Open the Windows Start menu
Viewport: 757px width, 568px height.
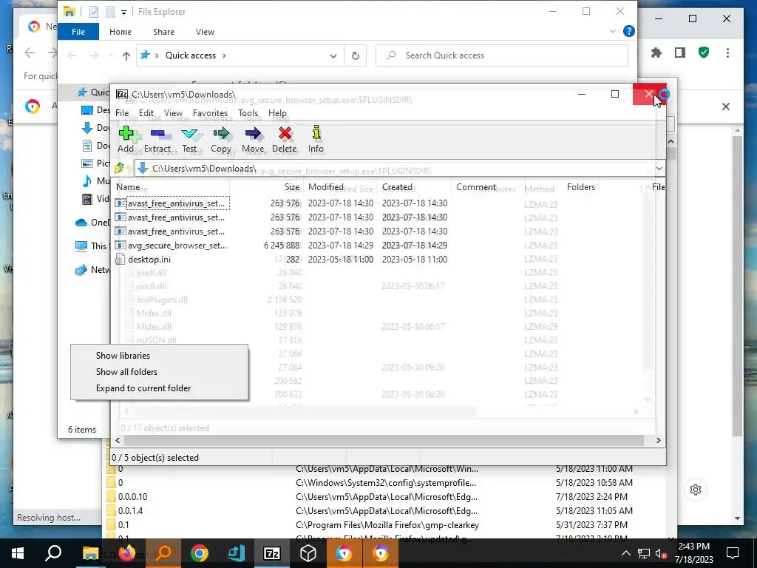click(x=18, y=553)
